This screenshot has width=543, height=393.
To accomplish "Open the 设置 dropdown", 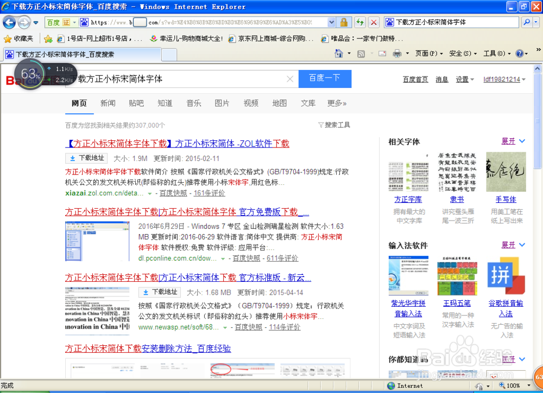I will 465,80.
